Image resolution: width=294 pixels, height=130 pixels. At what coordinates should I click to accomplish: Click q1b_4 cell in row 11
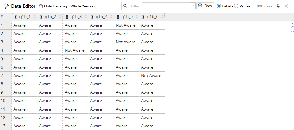[101, 109]
